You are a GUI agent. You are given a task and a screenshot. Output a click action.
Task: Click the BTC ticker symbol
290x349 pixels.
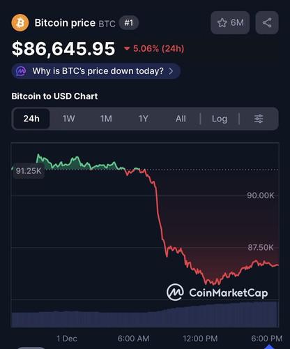click(x=107, y=24)
